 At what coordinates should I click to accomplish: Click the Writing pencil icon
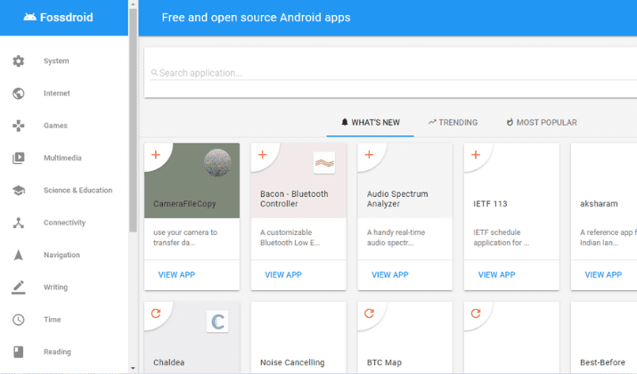(19, 287)
